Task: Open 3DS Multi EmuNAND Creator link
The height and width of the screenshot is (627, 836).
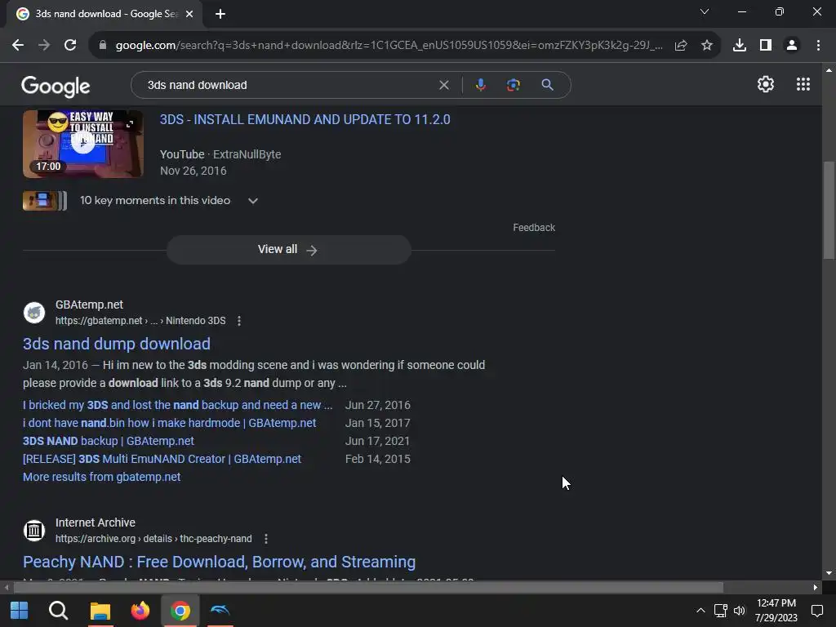Action: coord(162,459)
